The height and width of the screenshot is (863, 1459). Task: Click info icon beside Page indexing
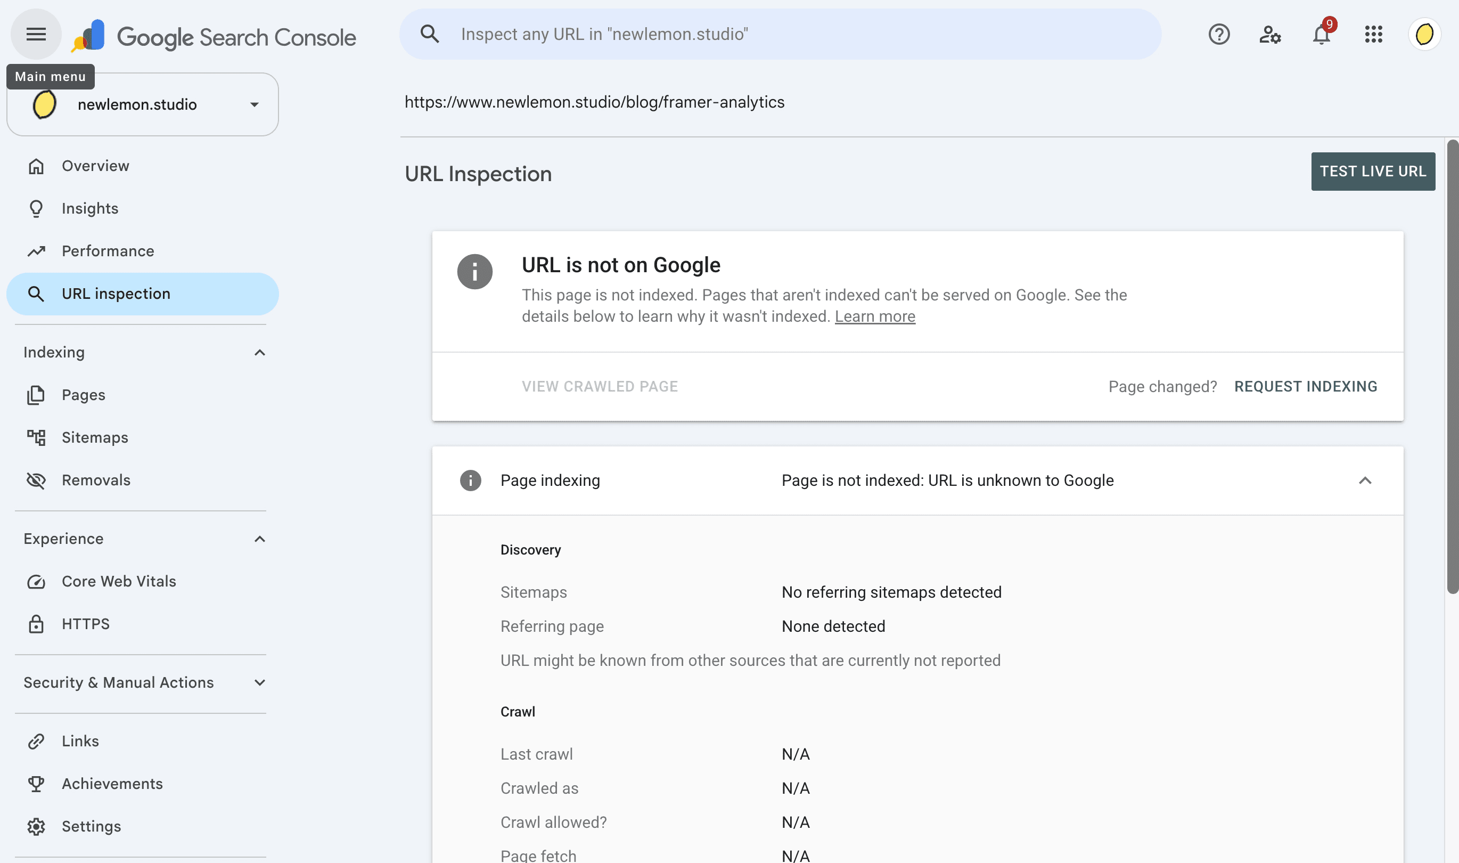[471, 481]
